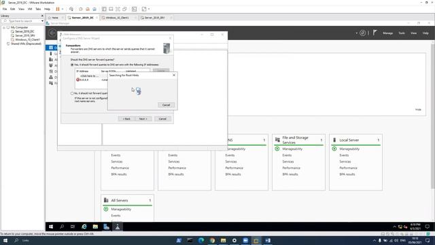
Task: Click the Send Ctrl+Alt+Del toolbar icon
Action: (x=71, y=9)
